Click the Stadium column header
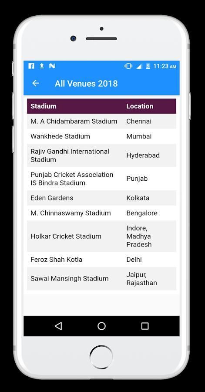 click(x=44, y=106)
